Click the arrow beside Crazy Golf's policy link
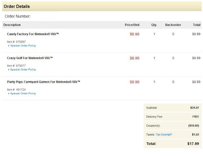 coord(9,69)
